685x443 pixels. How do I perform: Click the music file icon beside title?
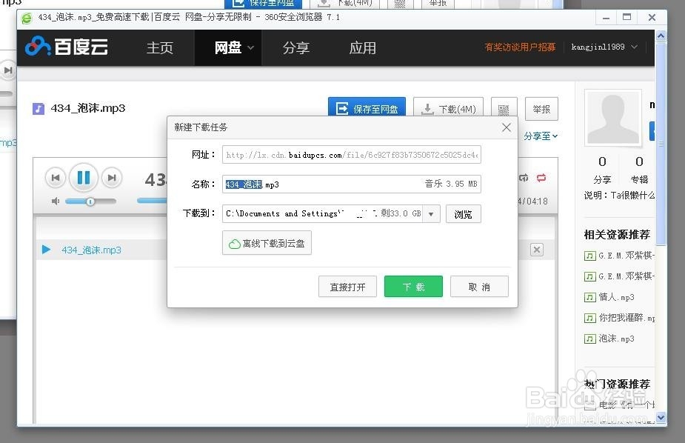pyautogui.click(x=39, y=108)
